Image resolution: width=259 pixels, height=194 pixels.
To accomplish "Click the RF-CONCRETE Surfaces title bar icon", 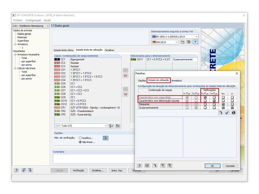I will (x=14, y=15).
